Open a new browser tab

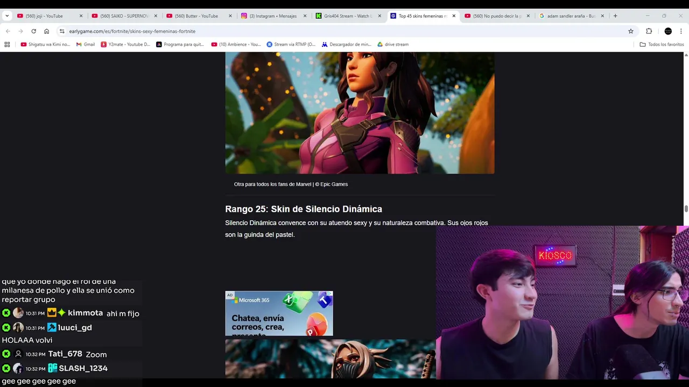[615, 16]
